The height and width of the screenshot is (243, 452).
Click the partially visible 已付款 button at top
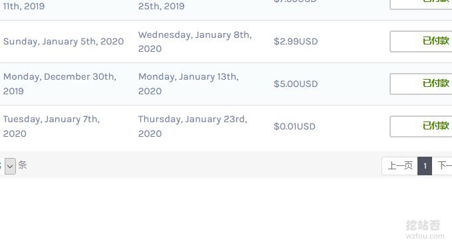(x=421, y=5)
